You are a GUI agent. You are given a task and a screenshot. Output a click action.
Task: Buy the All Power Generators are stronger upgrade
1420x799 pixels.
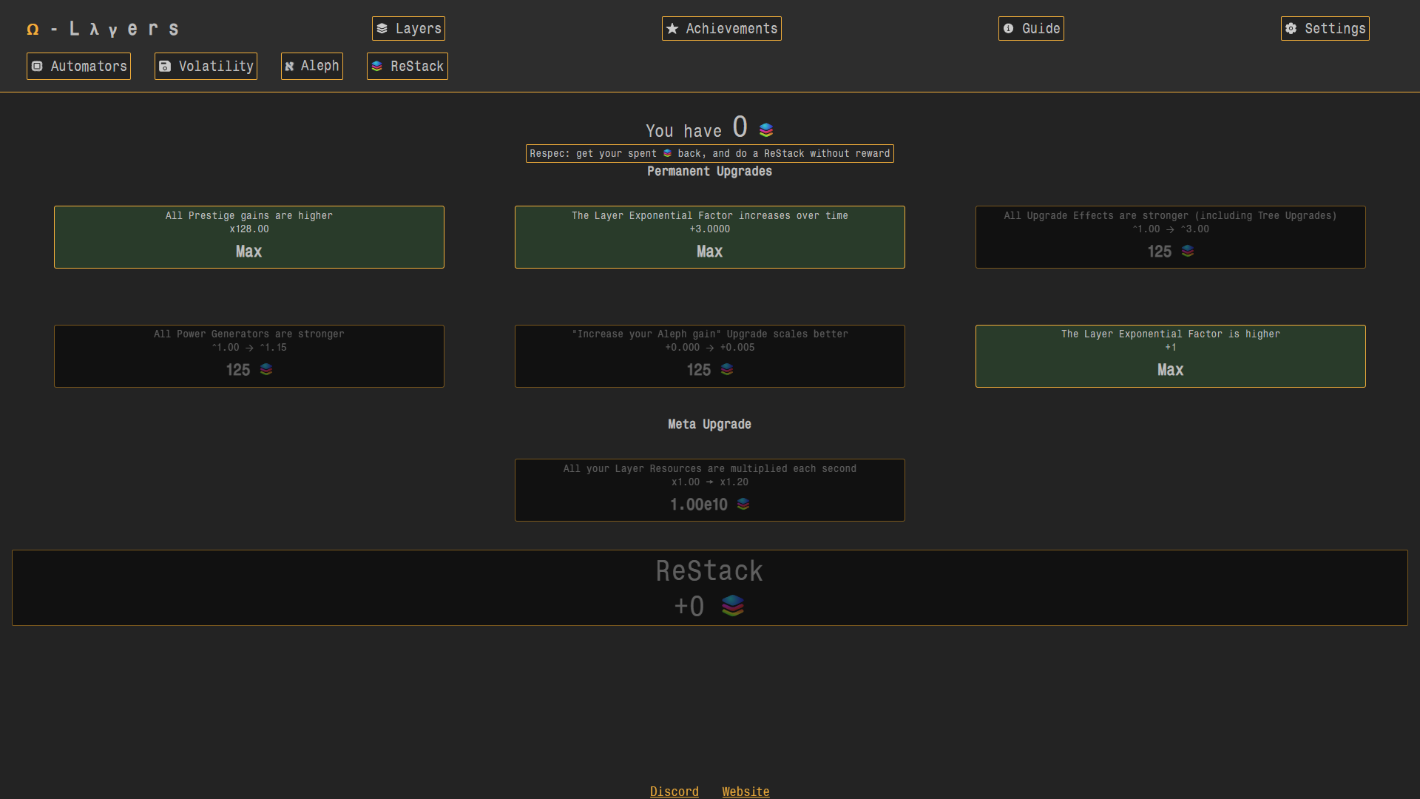(x=249, y=357)
